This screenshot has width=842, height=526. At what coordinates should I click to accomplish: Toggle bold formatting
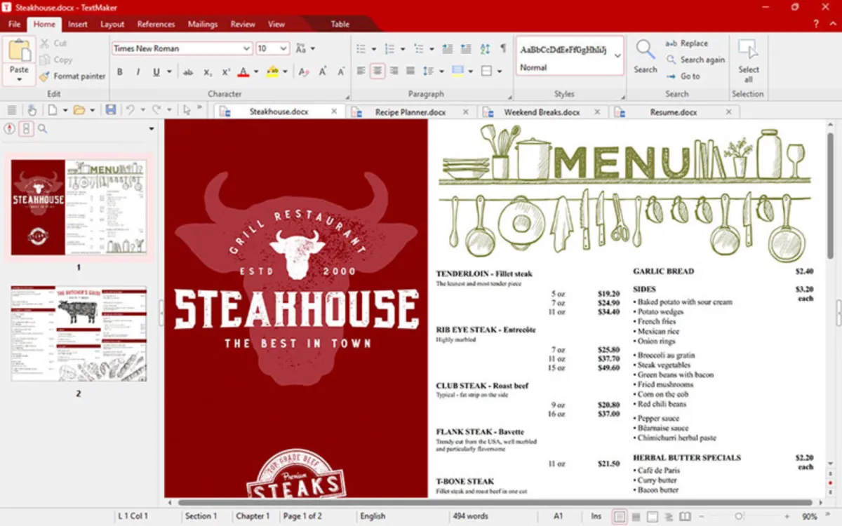click(120, 72)
